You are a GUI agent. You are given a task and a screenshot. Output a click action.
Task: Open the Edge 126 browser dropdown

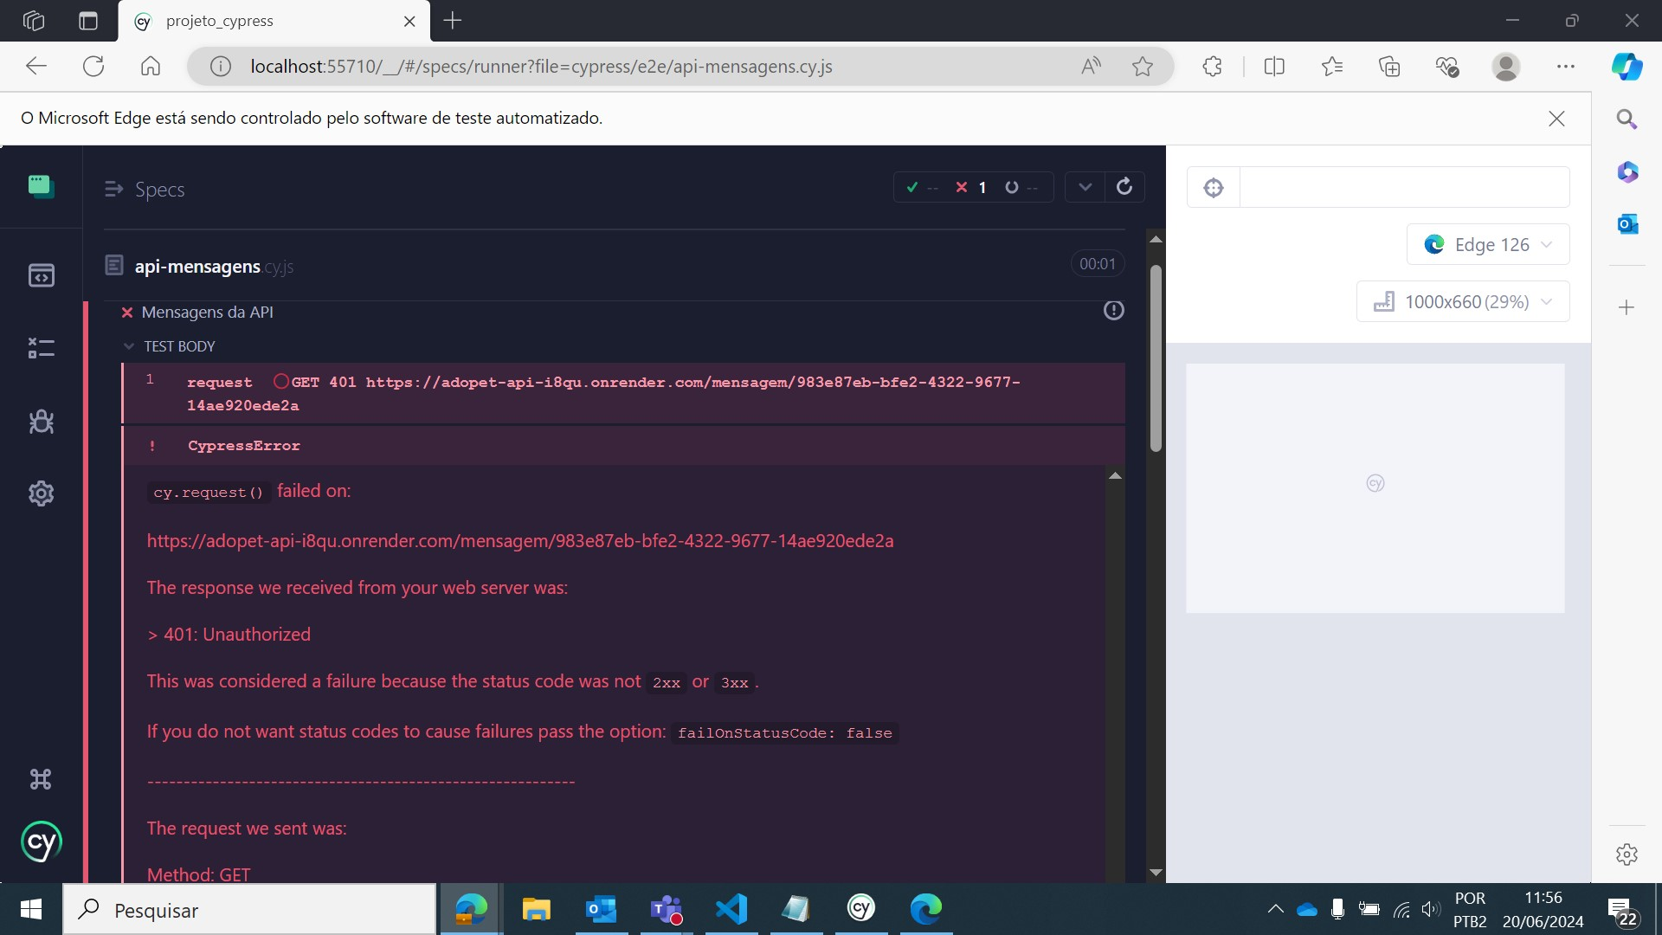click(1488, 244)
